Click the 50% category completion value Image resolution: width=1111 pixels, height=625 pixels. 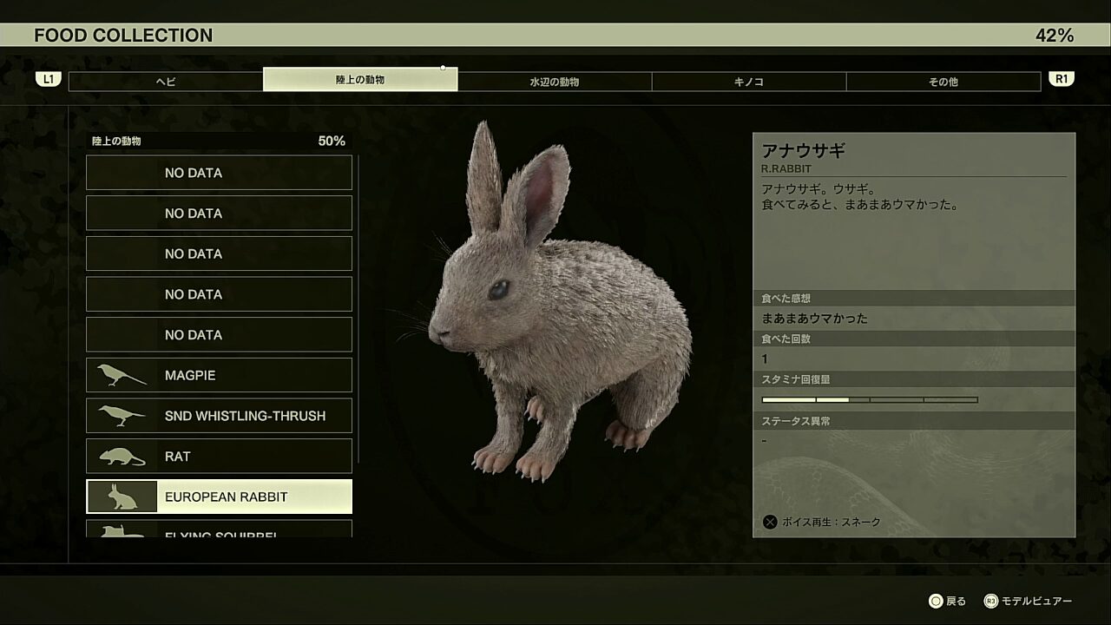click(332, 141)
